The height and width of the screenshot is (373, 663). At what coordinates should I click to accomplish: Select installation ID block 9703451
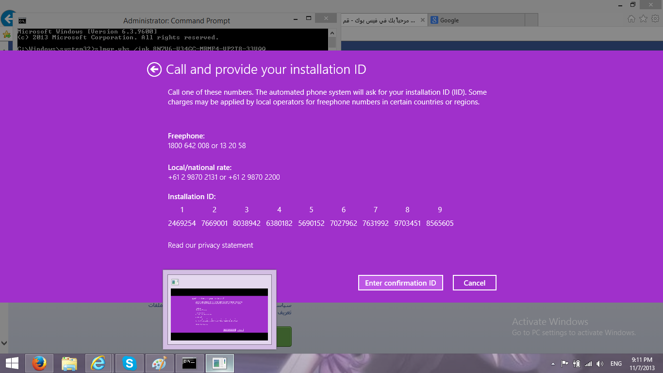[407, 223]
